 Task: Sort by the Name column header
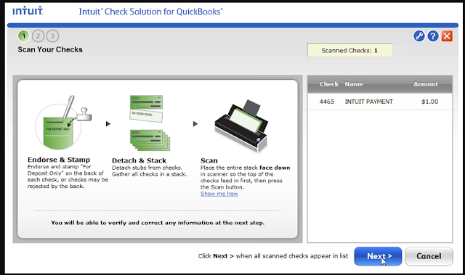point(354,84)
